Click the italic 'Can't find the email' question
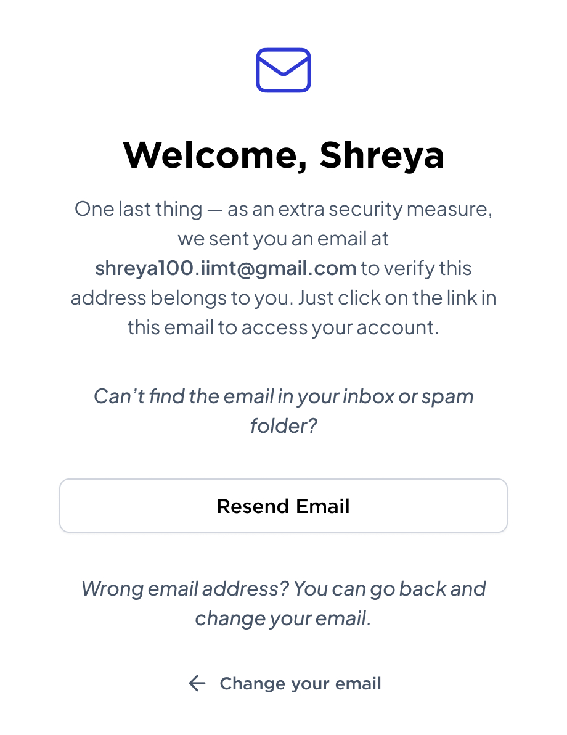The width and height of the screenshot is (567, 735). point(283,411)
